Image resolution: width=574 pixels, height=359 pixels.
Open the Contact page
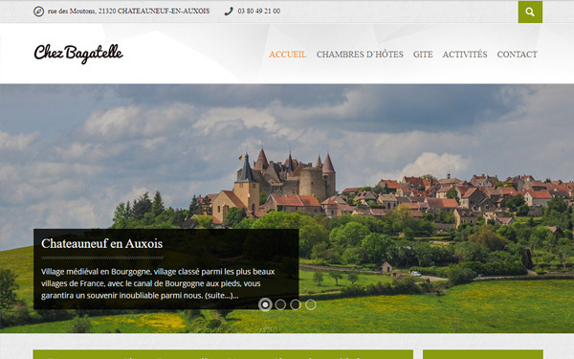coord(517,55)
